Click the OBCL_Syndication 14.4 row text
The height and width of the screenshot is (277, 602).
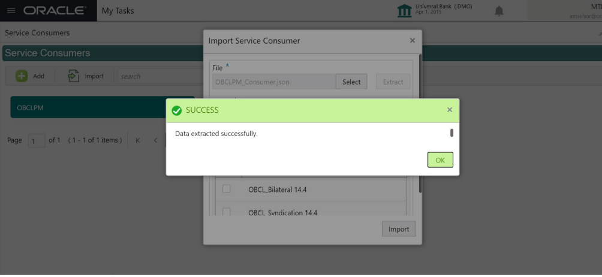(x=282, y=212)
